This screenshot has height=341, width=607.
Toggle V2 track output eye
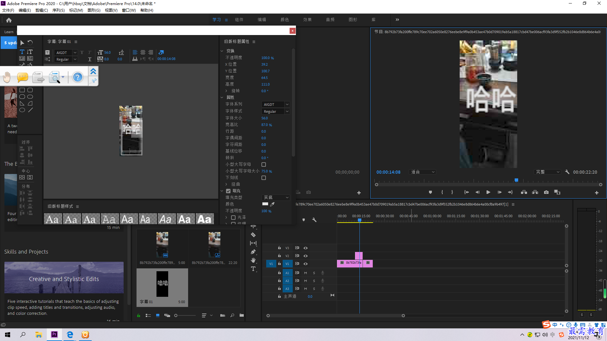point(305,256)
